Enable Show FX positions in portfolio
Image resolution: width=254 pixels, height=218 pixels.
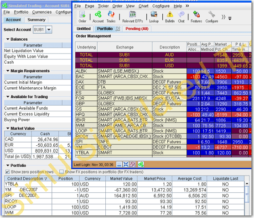click(x=62, y=172)
